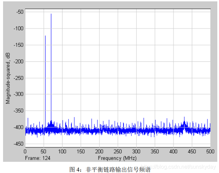Click the 'Frame: 124' status text

coord(38,158)
